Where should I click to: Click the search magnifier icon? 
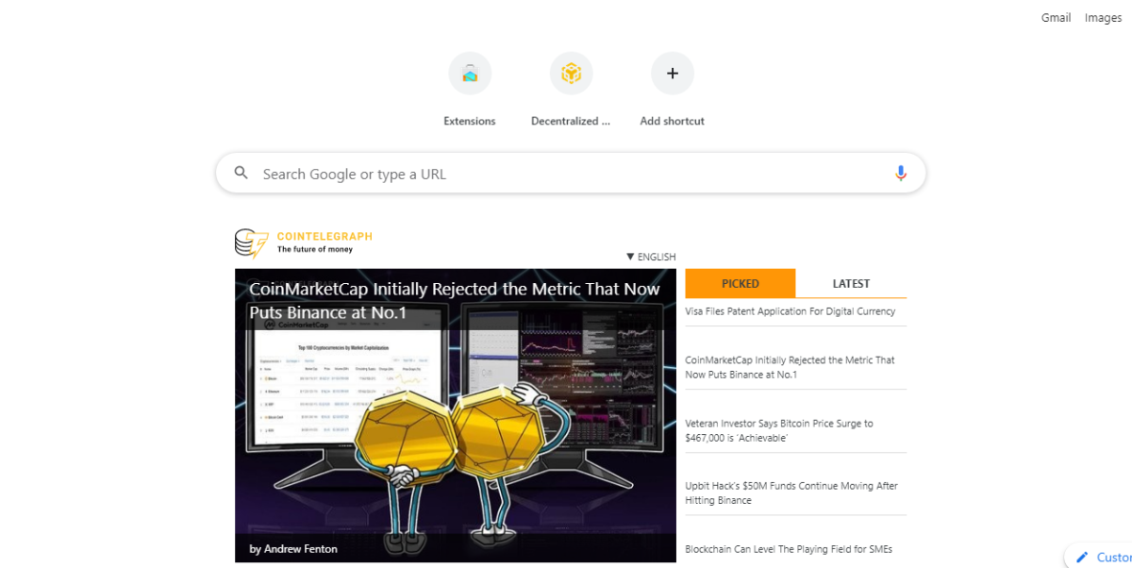tap(241, 173)
